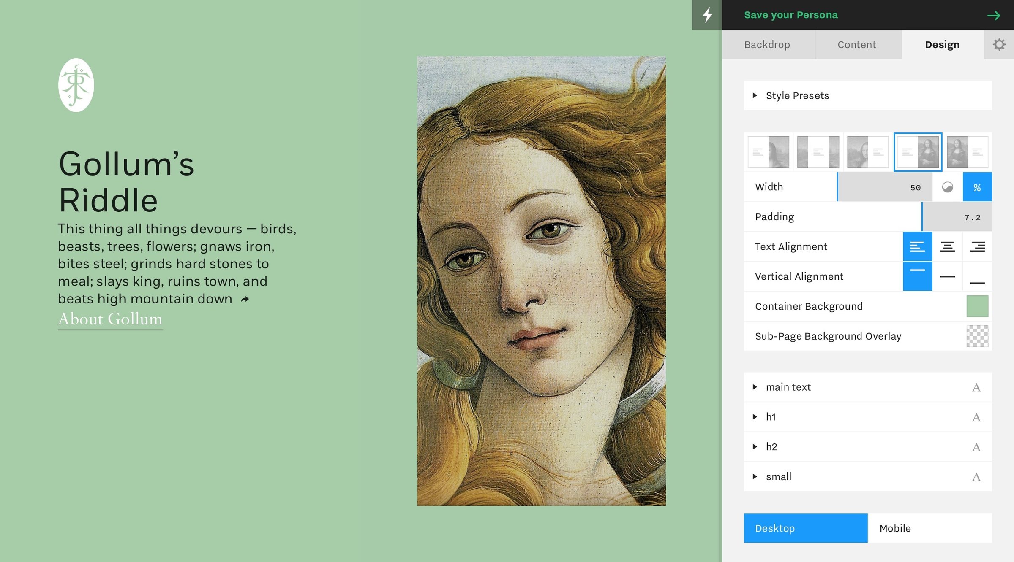Open the Content tab
The width and height of the screenshot is (1014, 562).
point(859,44)
